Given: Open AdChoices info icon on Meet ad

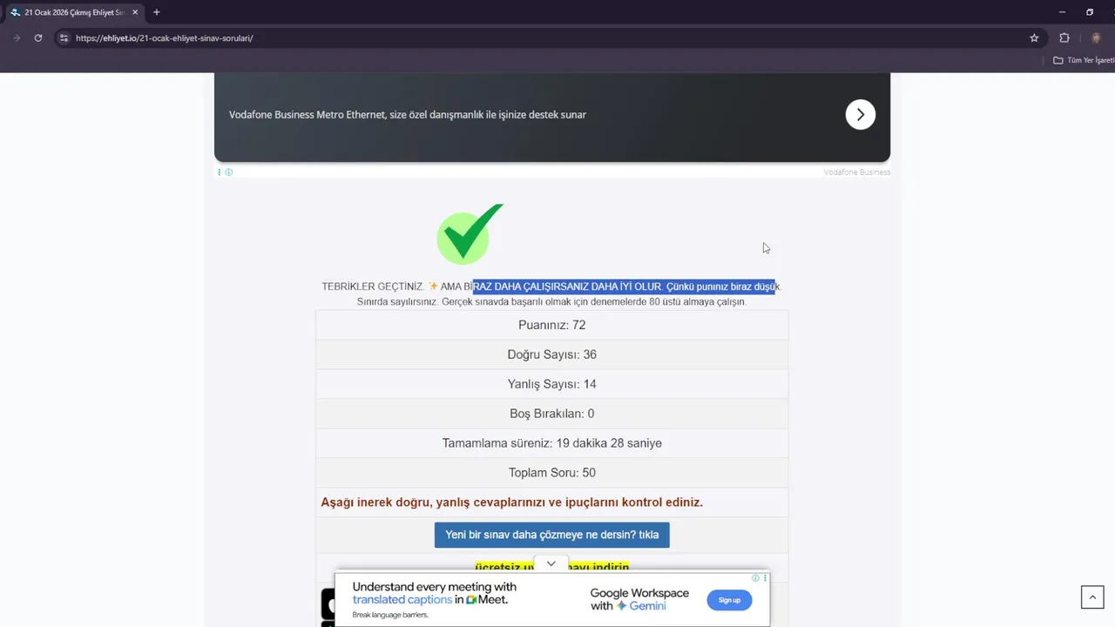Looking at the screenshot, I should point(756,577).
